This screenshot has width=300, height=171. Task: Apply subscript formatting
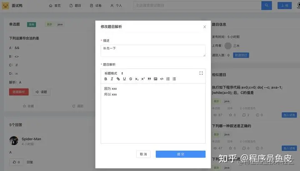click(137, 79)
